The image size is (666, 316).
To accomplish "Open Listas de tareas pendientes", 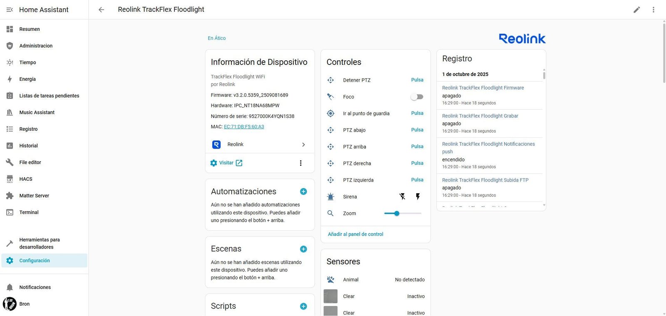I will 44,96.
